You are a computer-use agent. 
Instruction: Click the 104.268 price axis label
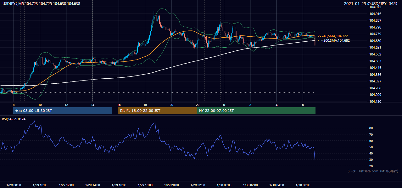coord(375,88)
